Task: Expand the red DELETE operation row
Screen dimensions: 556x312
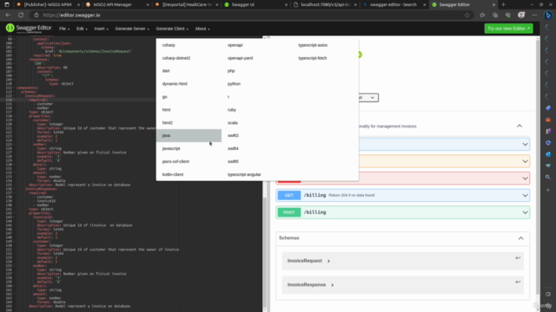Action: [444, 179]
